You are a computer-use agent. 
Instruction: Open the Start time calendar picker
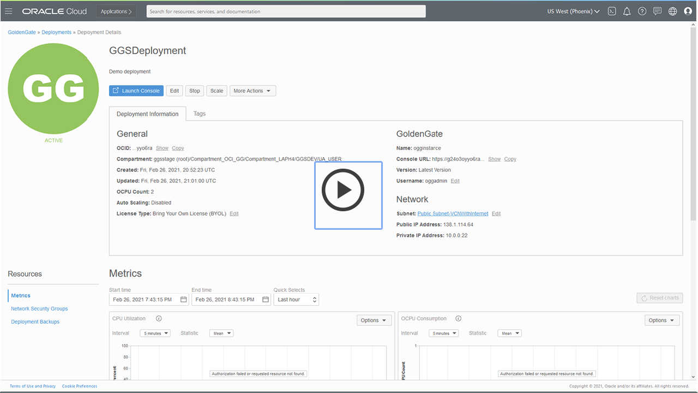183,300
